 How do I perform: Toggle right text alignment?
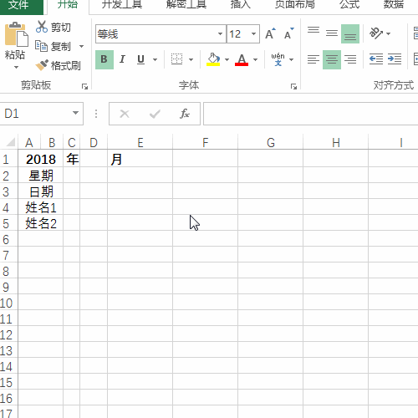click(x=350, y=59)
